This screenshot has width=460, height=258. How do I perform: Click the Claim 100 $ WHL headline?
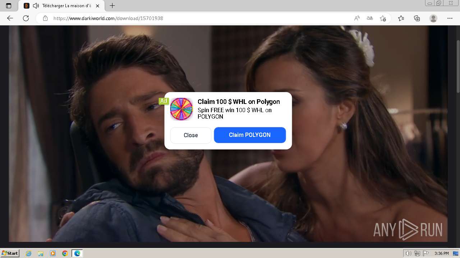pyautogui.click(x=239, y=102)
